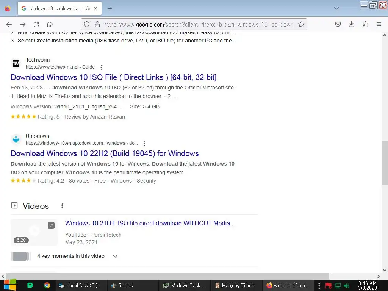Open Download Windows 10 ISO File link
Image resolution: width=388 pixels, height=291 pixels.
tap(114, 77)
